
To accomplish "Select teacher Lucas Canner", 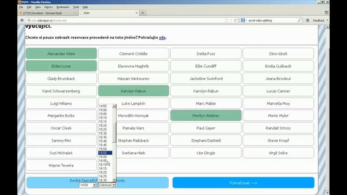I will (x=278, y=91).
